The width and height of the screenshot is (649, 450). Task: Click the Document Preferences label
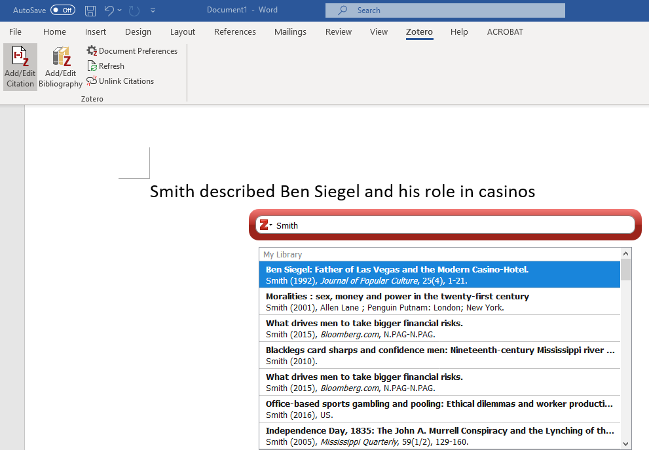[138, 51]
